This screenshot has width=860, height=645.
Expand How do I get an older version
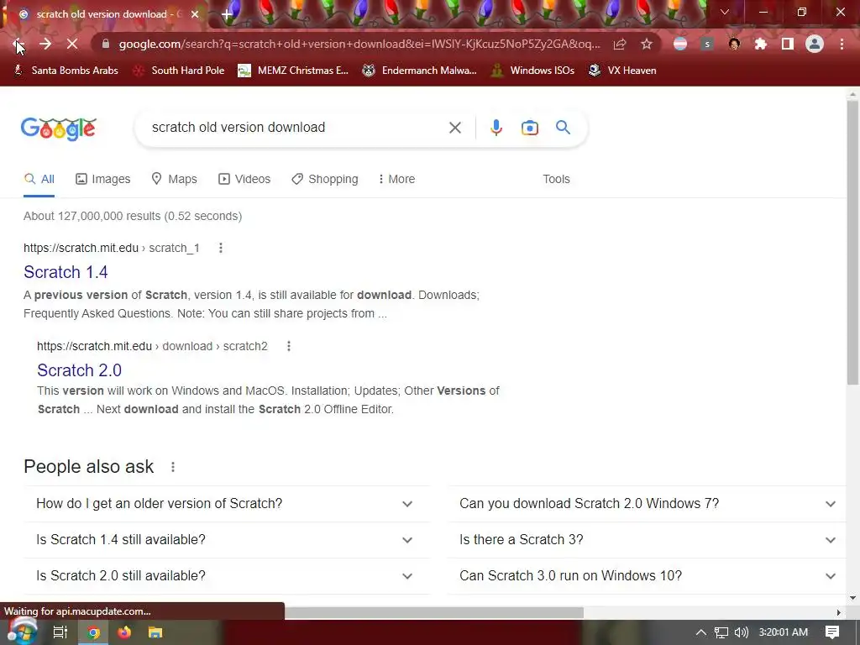pos(227,504)
